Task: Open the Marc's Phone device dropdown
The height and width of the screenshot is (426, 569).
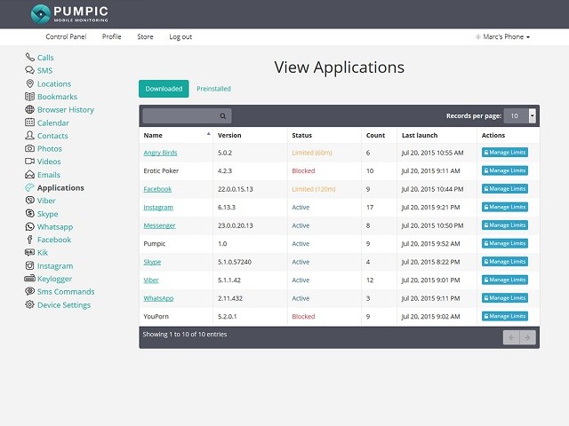Action: point(503,37)
